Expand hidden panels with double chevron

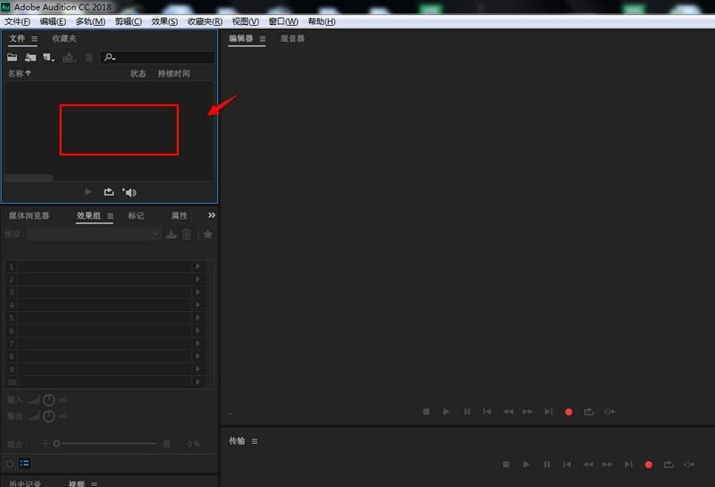[x=212, y=215]
